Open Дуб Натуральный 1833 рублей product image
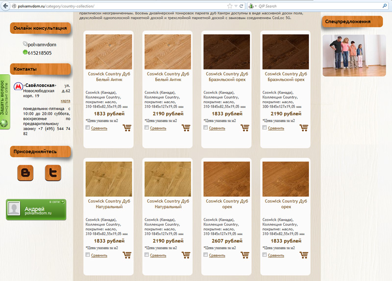Viewport: 392px width, 281px height. (109, 179)
